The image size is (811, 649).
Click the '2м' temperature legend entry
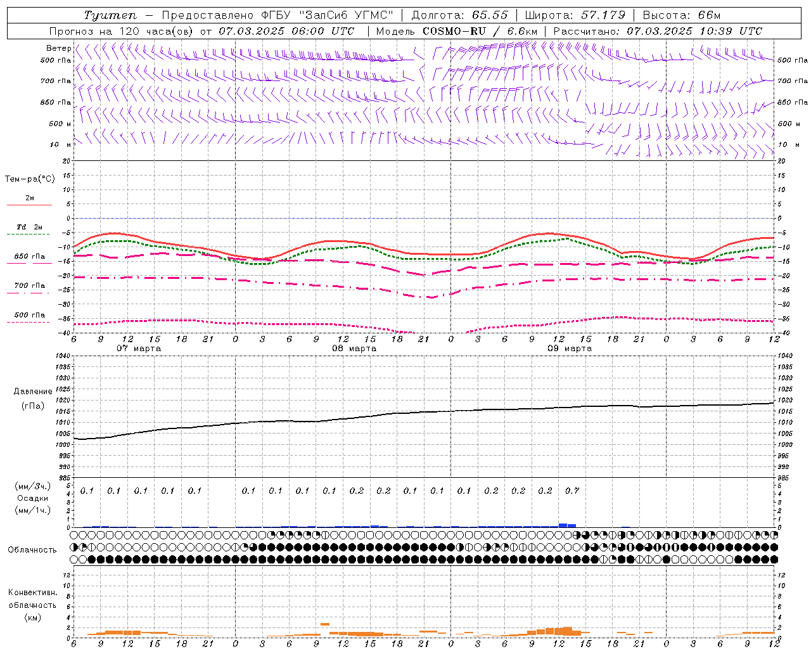30,198
